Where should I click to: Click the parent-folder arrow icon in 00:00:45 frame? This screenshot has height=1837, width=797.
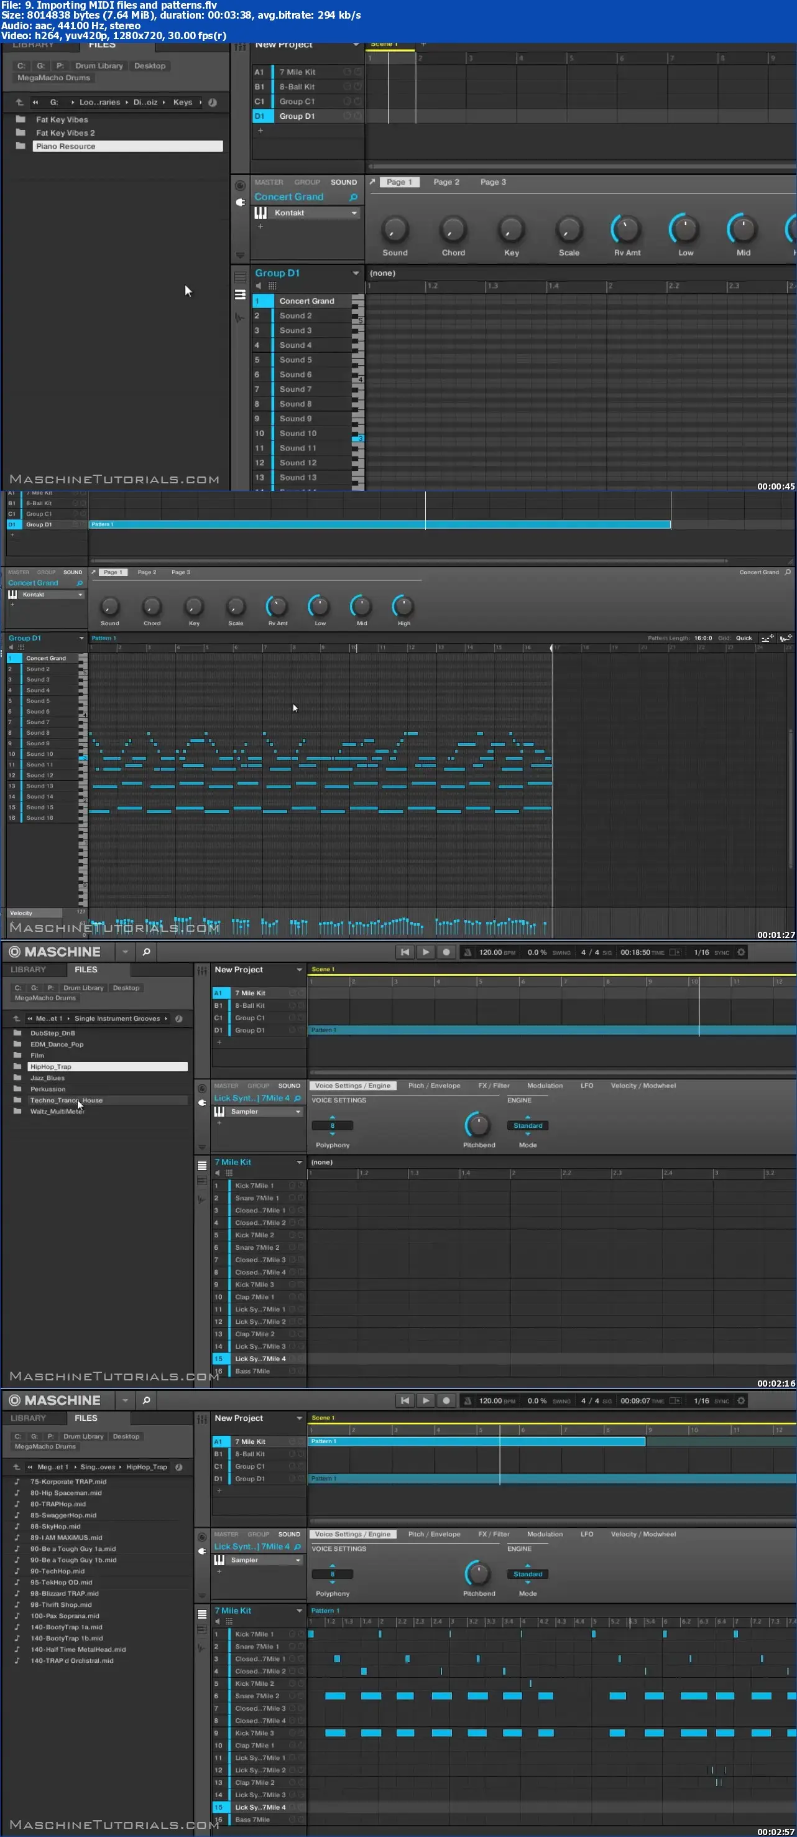(19, 102)
